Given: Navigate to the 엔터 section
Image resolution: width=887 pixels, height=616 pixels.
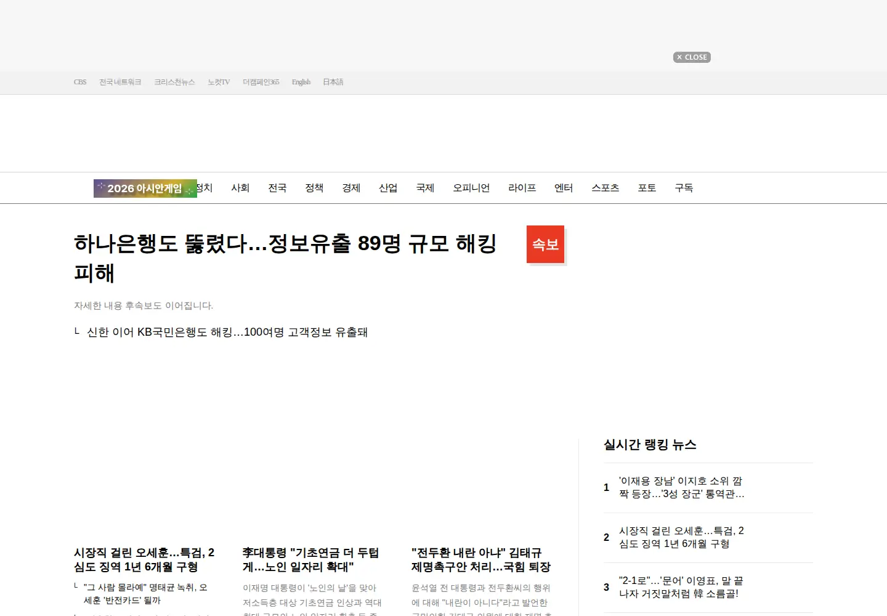Looking at the screenshot, I should coord(564,188).
